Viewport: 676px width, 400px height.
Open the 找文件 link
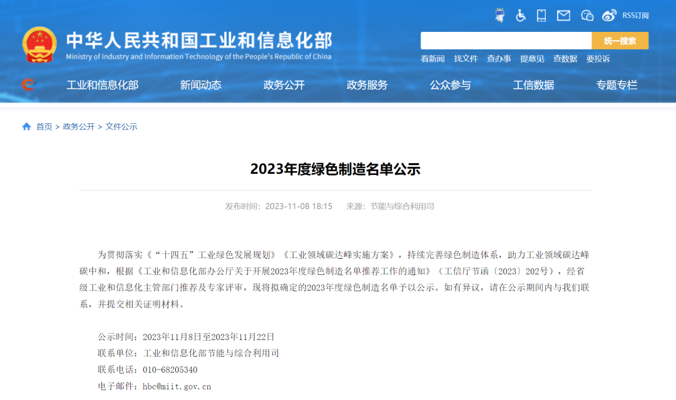pyautogui.click(x=466, y=58)
